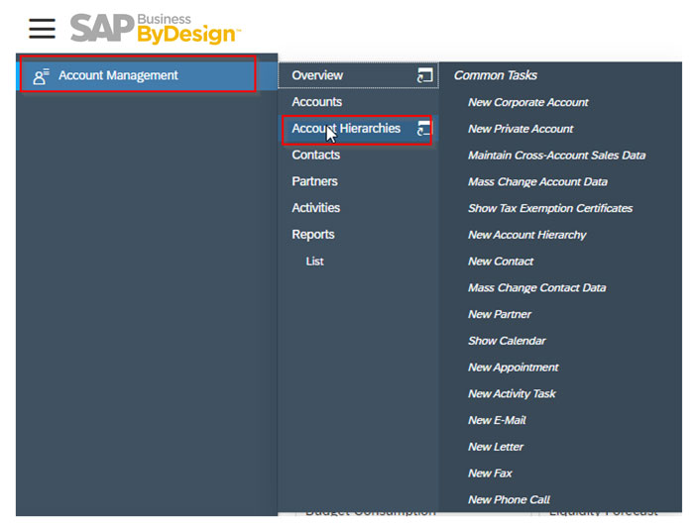This screenshot has width=694, height=529.
Task: Open Show Calendar task
Action: pos(507,341)
